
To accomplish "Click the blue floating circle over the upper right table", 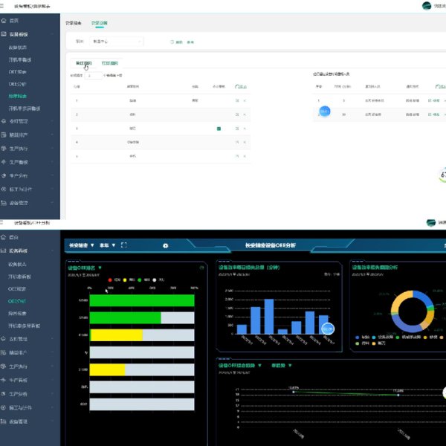I will pos(324,111).
